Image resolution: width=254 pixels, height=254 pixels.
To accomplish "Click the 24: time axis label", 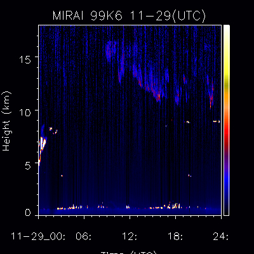I will pos(221,236).
